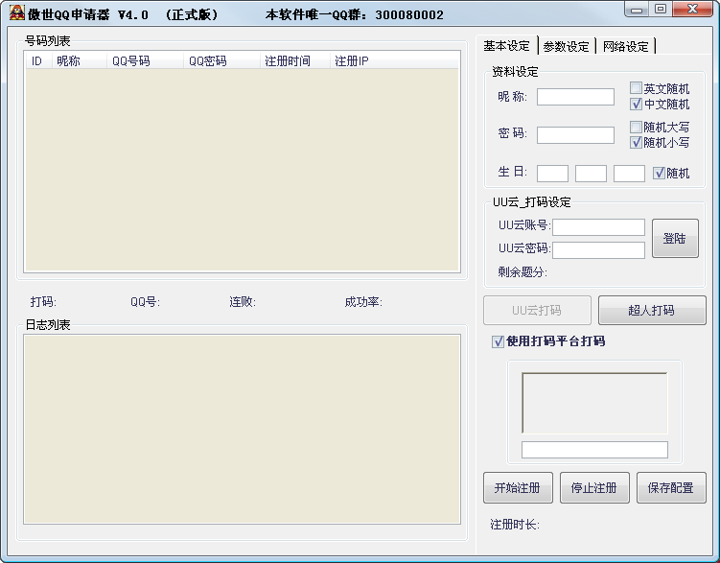This screenshot has height=563, width=720.
Task: Sort by the ID column header
Action: point(38,60)
